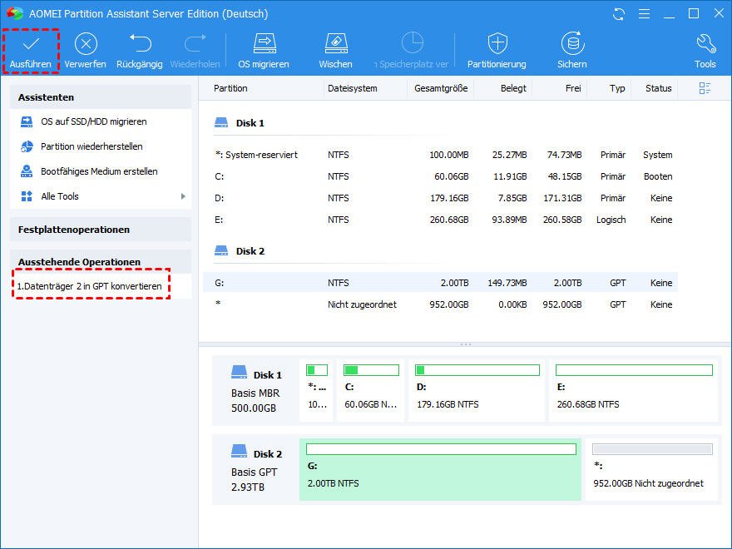Click the refresh icon in title bar
Screen dimensions: 732x549
(x=618, y=14)
